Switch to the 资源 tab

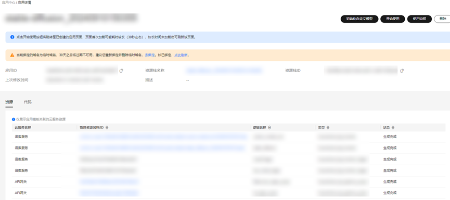9,102
